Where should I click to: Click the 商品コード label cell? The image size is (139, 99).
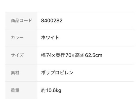pyautogui.click(x=21, y=21)
